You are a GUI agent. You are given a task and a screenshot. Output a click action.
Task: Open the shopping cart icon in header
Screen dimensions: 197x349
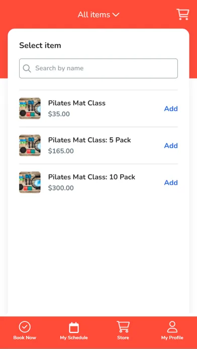tap(183, 15)
